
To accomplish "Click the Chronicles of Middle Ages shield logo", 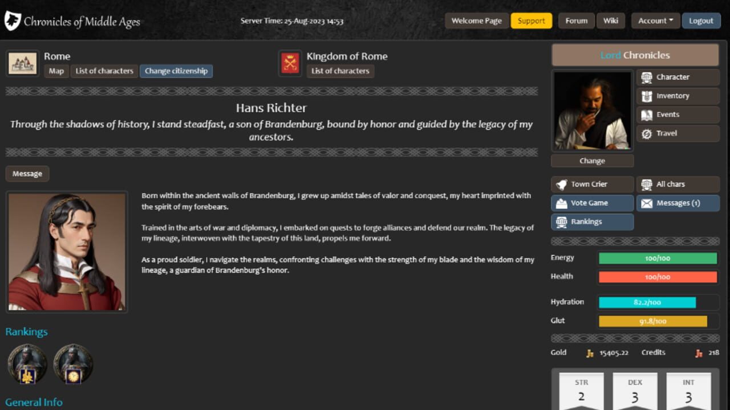I will coord(13,21).
